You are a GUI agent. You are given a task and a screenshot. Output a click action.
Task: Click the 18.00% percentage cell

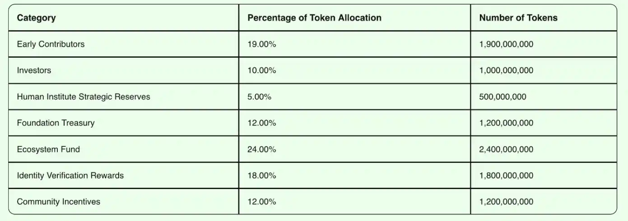(x=261, y=176)
